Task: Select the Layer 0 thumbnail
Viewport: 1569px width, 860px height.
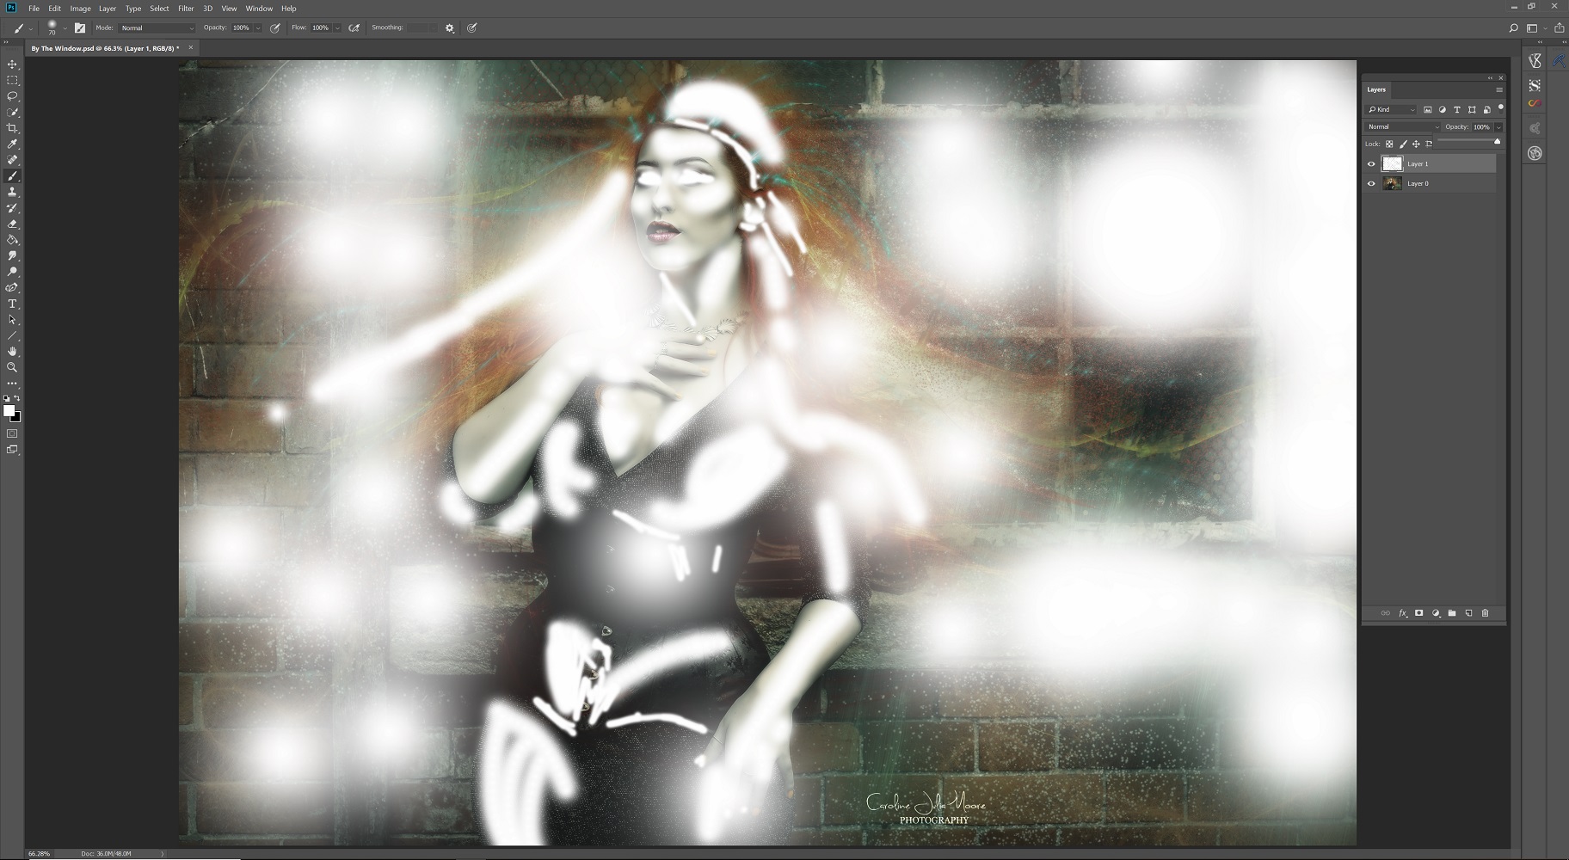Action: (x=1392, y=184)
